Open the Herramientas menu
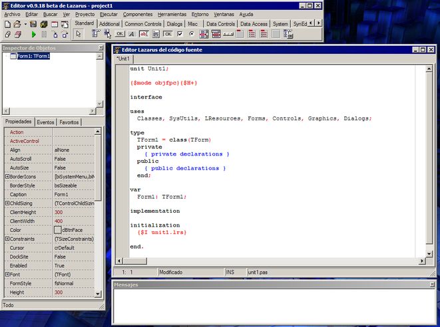Viewport: 440px width, 327px height. coord(172,15)
